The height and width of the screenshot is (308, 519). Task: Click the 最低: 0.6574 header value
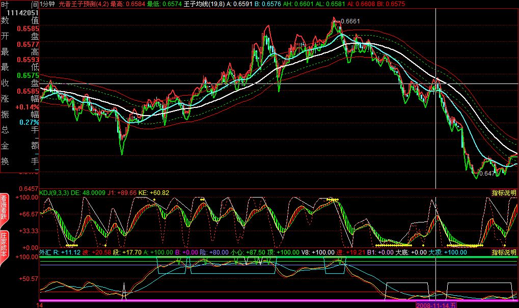pos(164,4)
